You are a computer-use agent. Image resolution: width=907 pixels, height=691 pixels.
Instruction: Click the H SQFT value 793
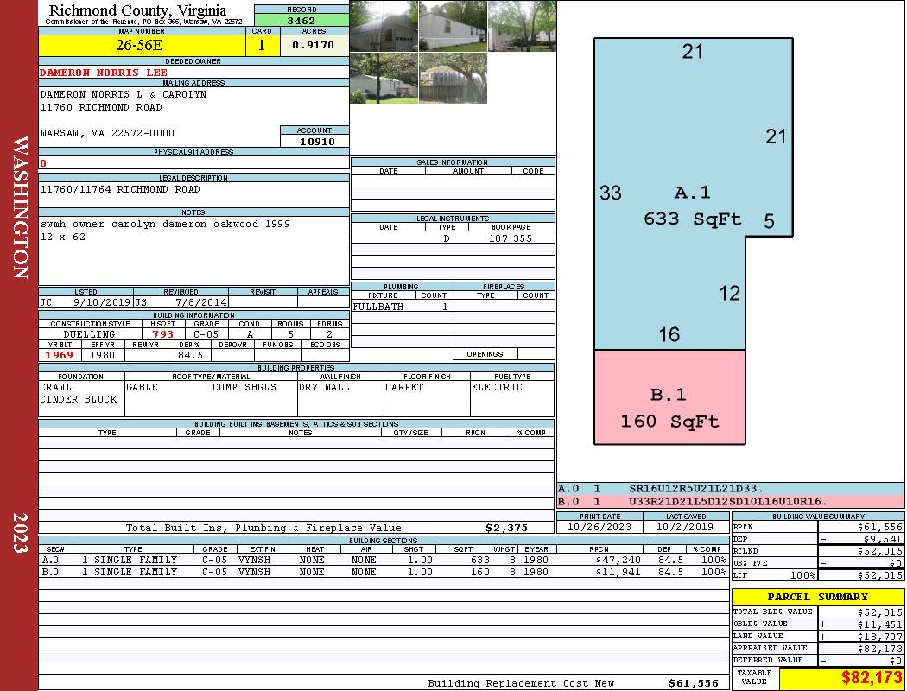[162, 334]
